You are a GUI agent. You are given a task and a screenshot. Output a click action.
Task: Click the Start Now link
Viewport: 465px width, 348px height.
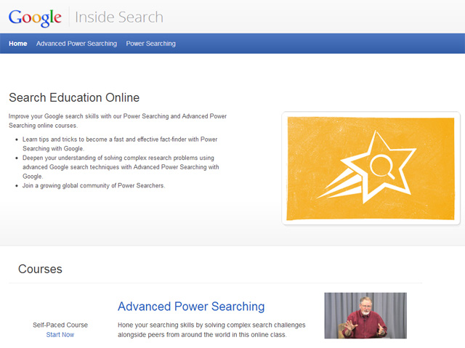(60, 335)
